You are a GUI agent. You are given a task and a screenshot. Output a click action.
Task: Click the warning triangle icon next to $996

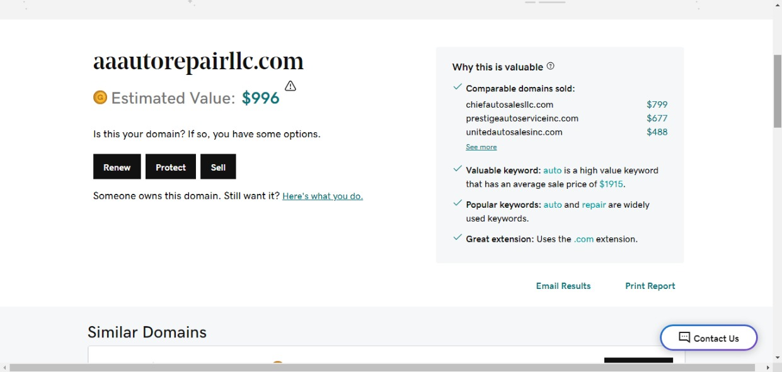point(290,86)
